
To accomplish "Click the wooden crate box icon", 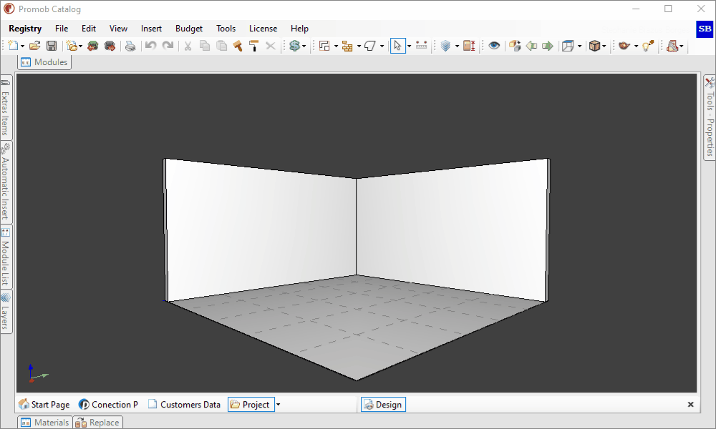I will [594, 46].
